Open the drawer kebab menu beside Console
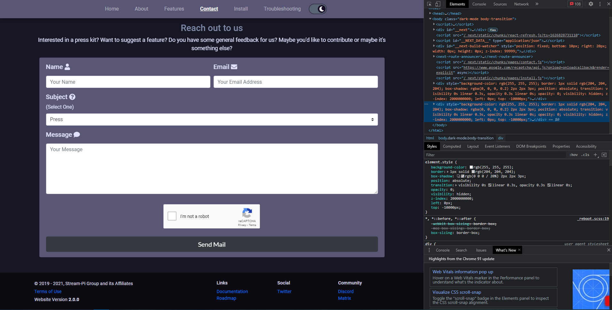Viewport: 612px width, 310px height. [x=429, y=250]
